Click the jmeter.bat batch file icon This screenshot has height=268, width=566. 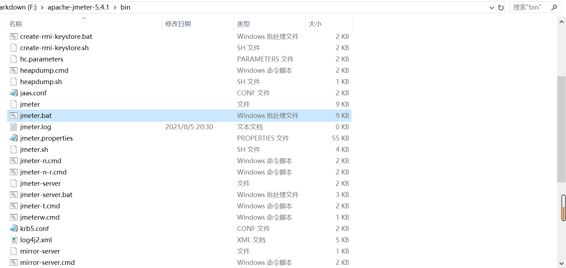(x=14, y=115)
